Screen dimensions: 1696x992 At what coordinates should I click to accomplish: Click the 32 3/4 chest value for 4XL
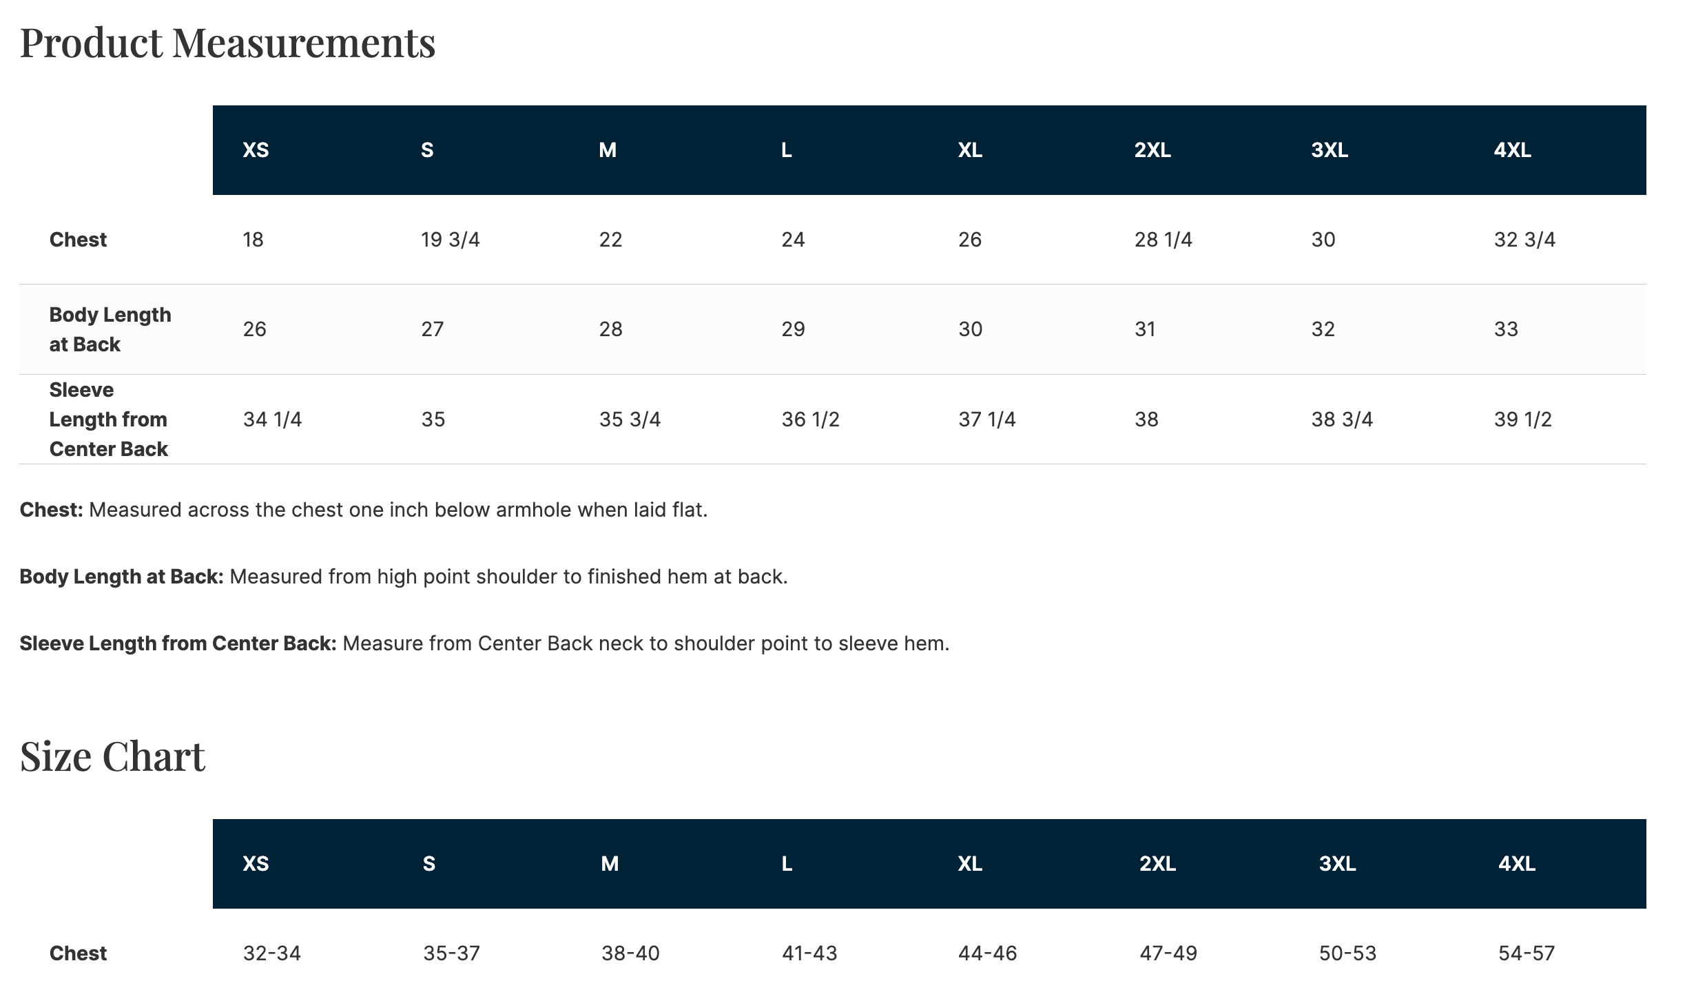coord(1524,240)
